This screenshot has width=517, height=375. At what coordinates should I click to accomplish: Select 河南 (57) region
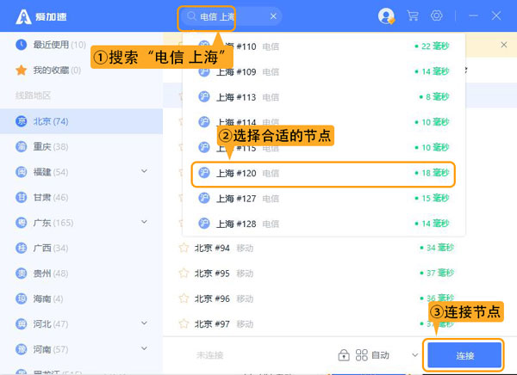[x=81, y=349]
